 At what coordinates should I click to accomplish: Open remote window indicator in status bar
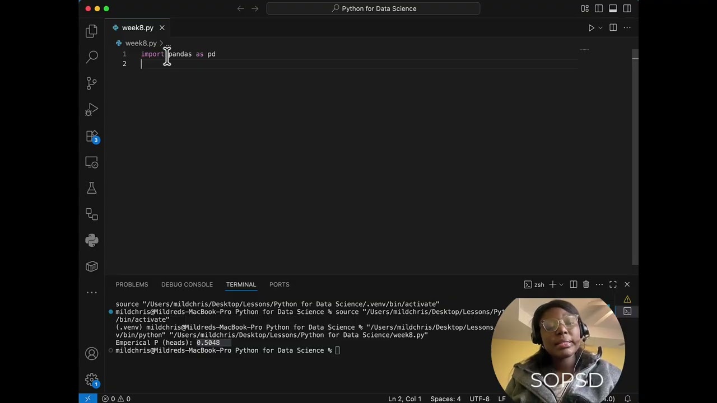[88, 399]
